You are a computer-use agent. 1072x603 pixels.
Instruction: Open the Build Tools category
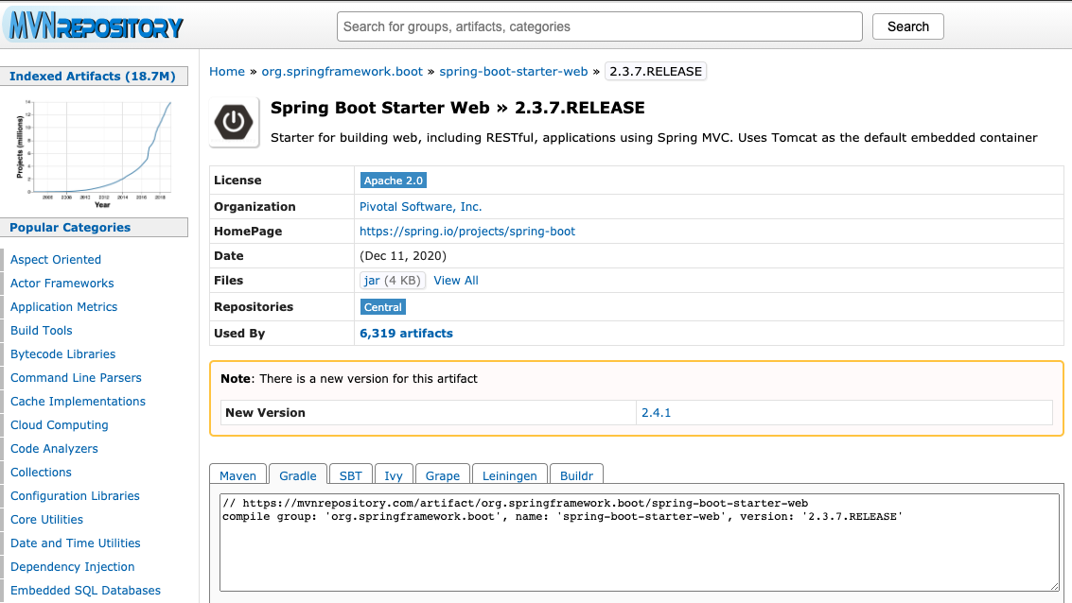[x=41, y=331]
